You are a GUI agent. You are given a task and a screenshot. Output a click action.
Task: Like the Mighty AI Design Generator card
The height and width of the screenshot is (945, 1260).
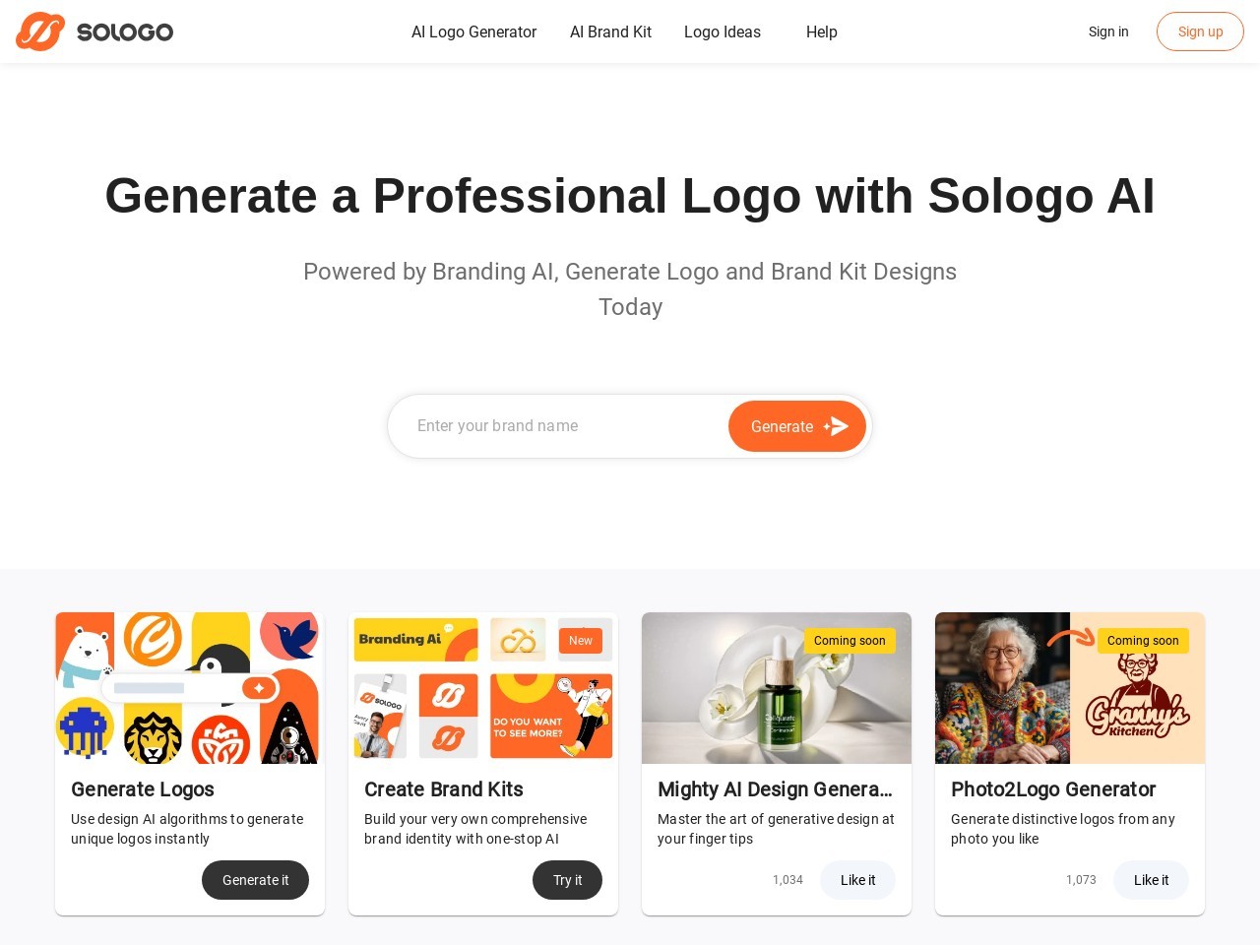point(857,880)
